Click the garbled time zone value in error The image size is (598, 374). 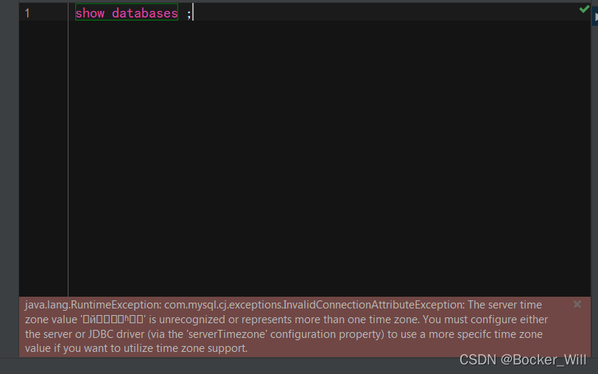tap(113, 320)
